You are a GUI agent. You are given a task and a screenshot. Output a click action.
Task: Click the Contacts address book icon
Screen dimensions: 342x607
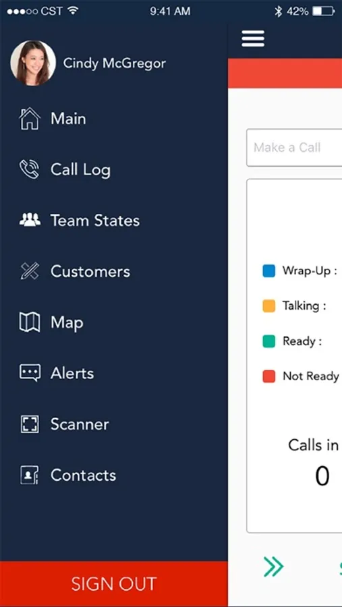30,475
